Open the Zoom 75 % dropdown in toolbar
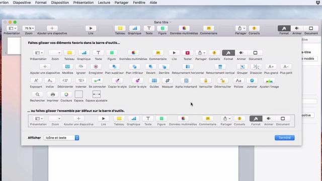This screenshot has height=181, width=322. point(29,28)
